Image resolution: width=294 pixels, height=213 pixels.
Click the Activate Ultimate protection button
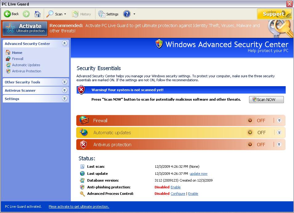25,29
